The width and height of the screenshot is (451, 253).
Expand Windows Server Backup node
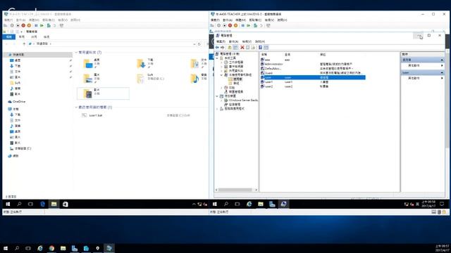pos(221,100)
